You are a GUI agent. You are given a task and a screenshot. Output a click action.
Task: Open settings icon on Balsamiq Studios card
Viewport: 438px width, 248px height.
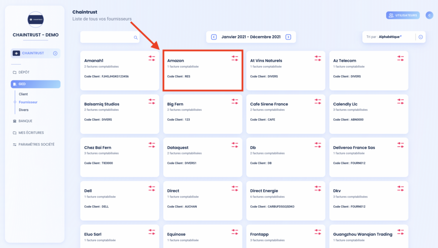(x=152, y=102)
